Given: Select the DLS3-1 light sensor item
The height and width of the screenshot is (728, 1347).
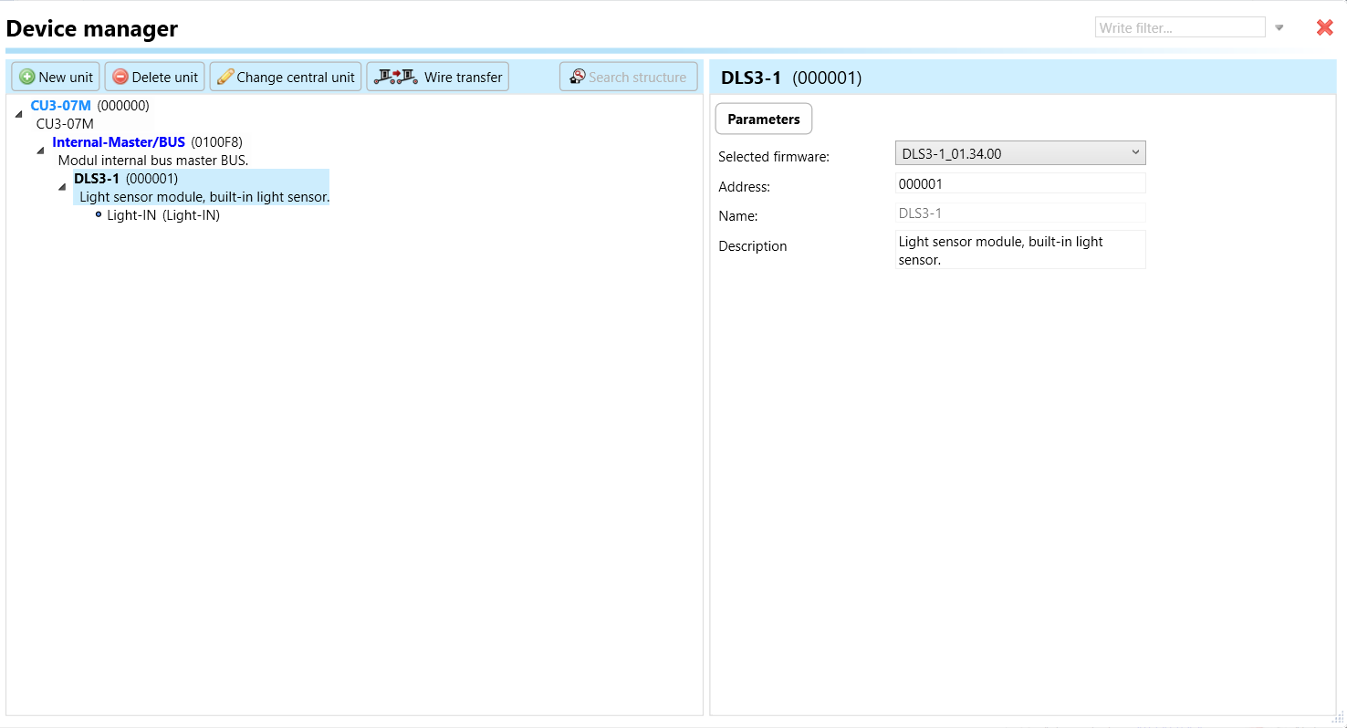Looking at the screenshot, I should pyautogui.click(x=97, y=179).
